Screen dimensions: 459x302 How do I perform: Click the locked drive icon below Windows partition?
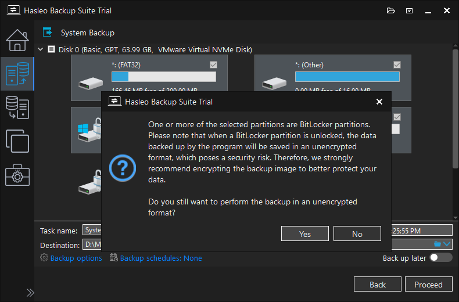pyautogui.click(x=90, y=182)
